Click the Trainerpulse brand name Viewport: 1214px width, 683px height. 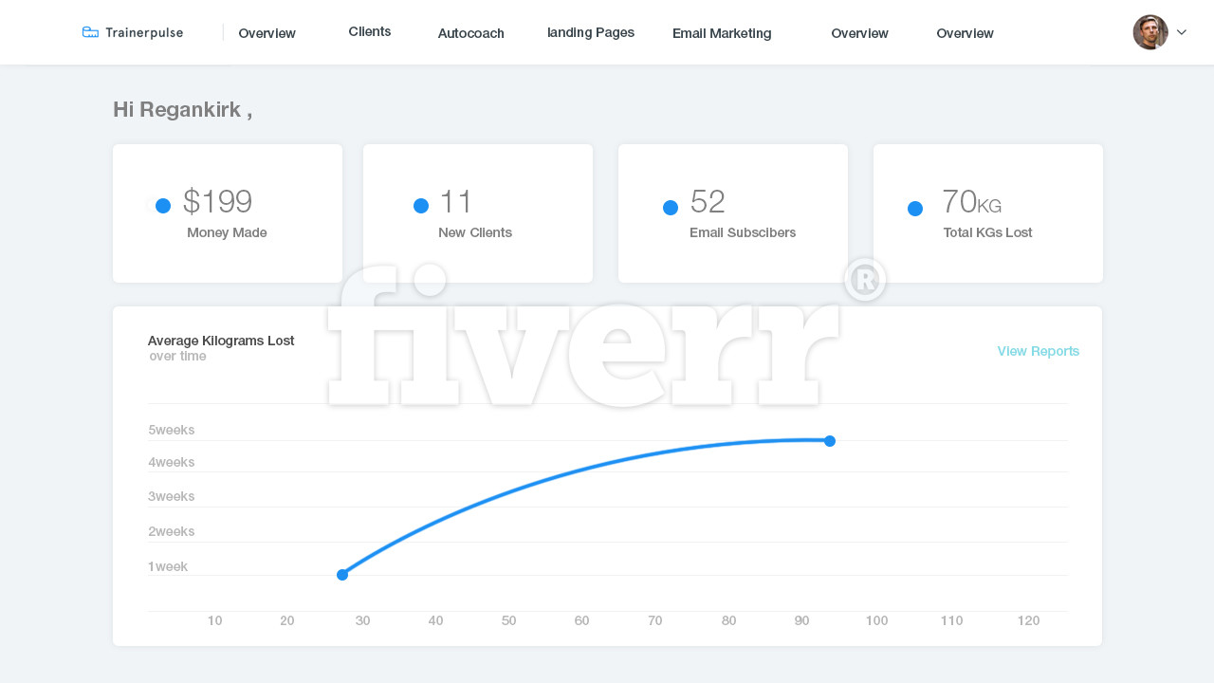[x=144, y=32]
